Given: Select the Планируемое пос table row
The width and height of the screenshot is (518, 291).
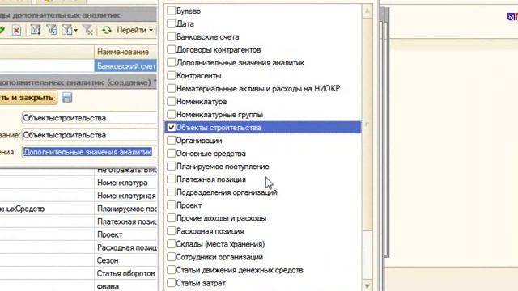Looking at the screenshot, I should (x=79, y=209).
